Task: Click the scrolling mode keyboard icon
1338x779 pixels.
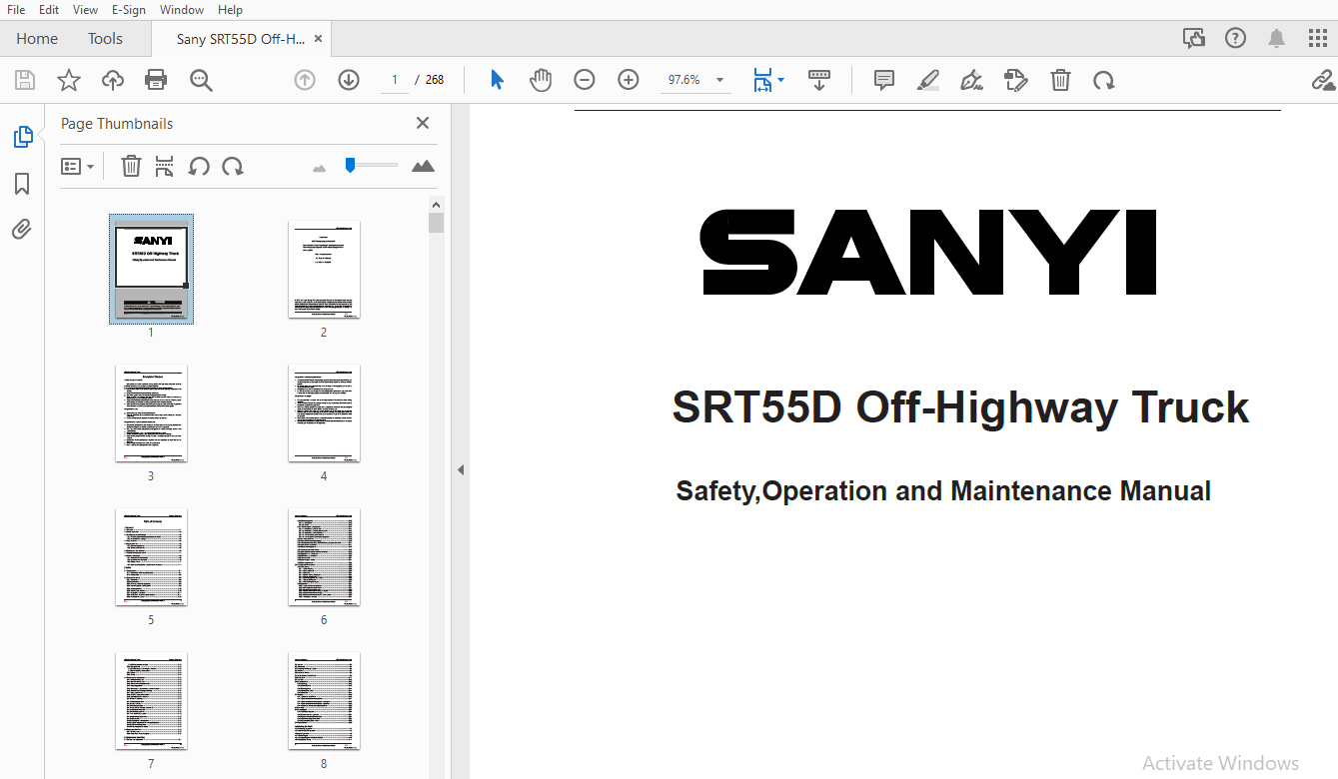Action: [819, 80]
